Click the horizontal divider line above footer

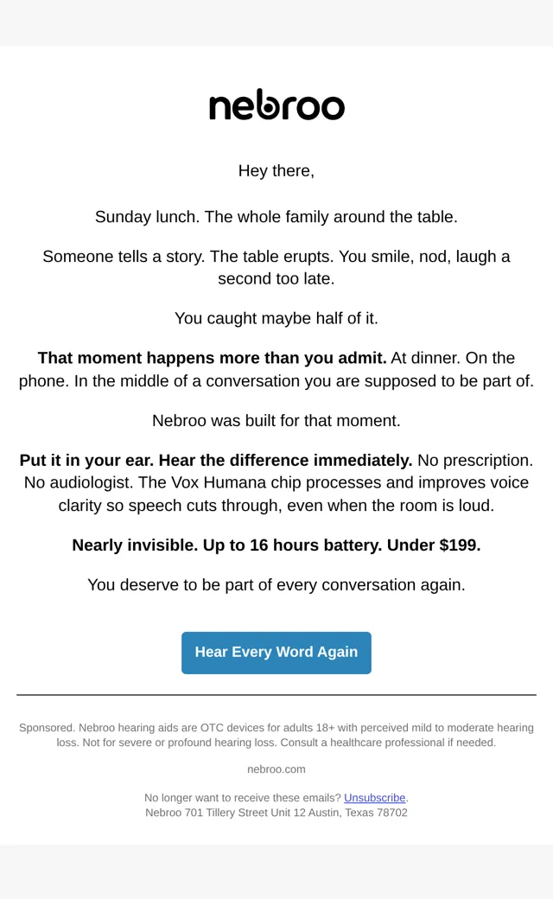(x=276, y=695)
